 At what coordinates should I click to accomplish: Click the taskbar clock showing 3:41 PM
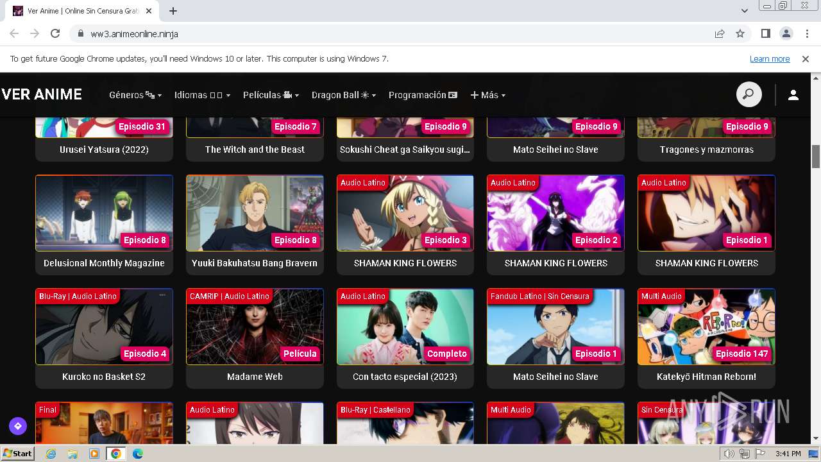(788, 454)
